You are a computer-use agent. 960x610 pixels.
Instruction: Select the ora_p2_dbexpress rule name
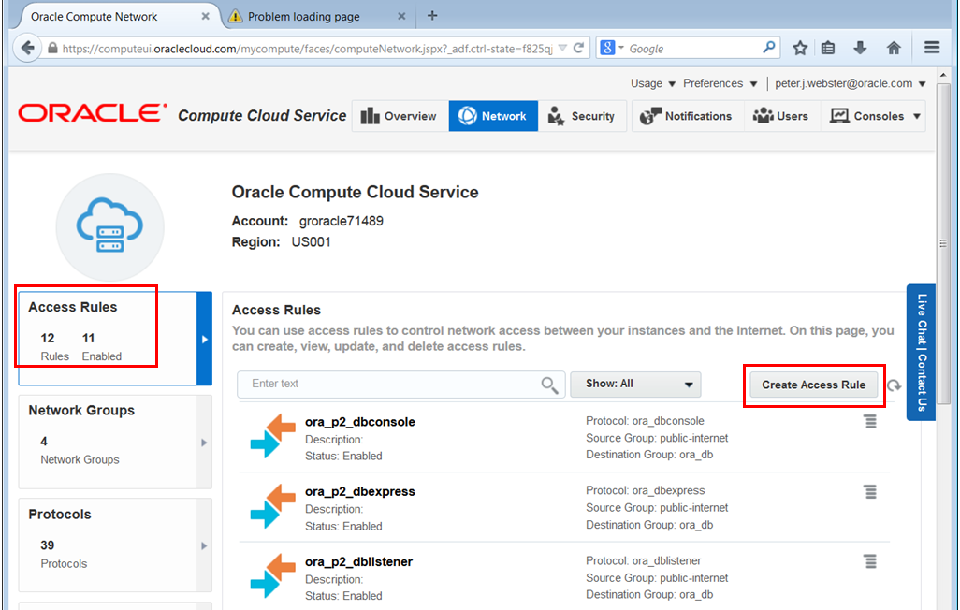point(360,492)
